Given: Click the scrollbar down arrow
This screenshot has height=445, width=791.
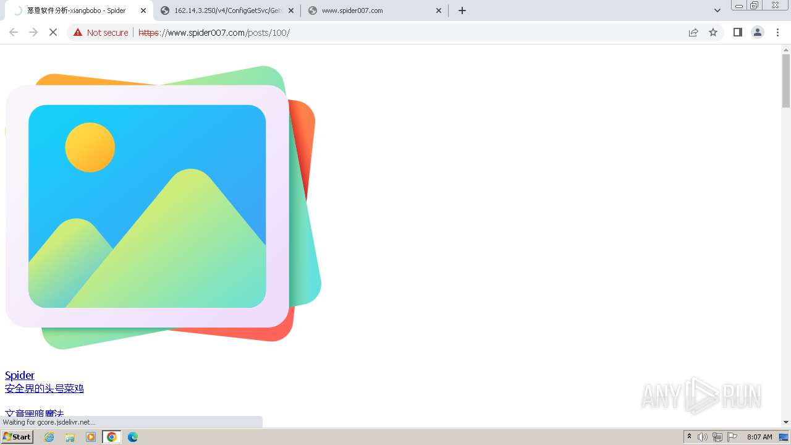Looking at the screenshot, I should (786, 422).
